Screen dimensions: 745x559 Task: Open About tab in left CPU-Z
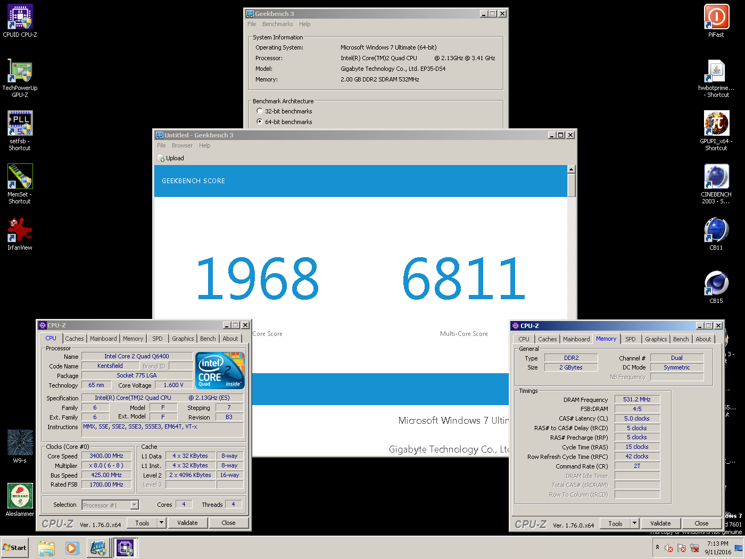coord(230,339)
